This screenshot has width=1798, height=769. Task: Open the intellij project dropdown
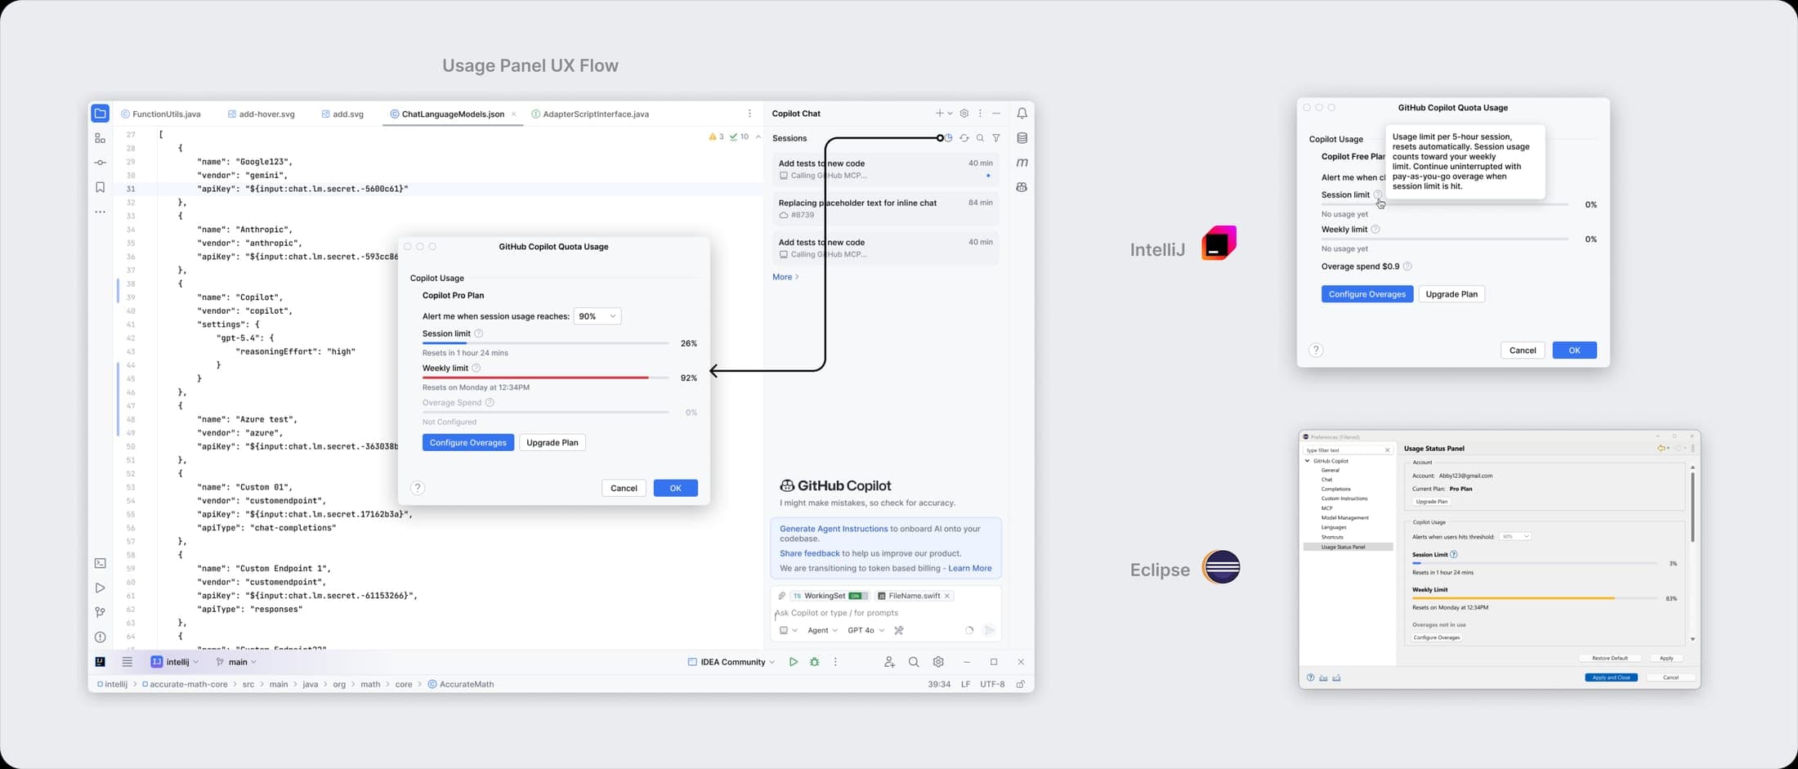click(x=175, y=662)
